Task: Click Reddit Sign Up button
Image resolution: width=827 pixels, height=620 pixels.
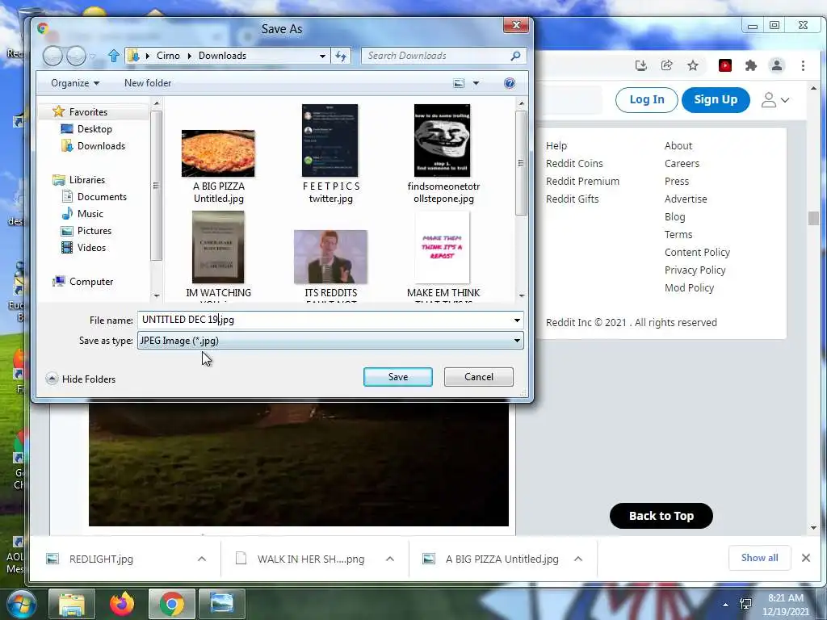Action: tap(716, 99)
